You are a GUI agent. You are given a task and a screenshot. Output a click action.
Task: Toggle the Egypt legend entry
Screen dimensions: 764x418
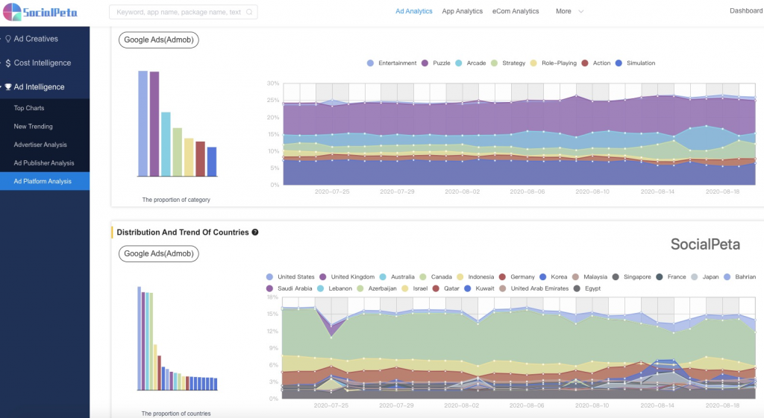tap(587, 288)
